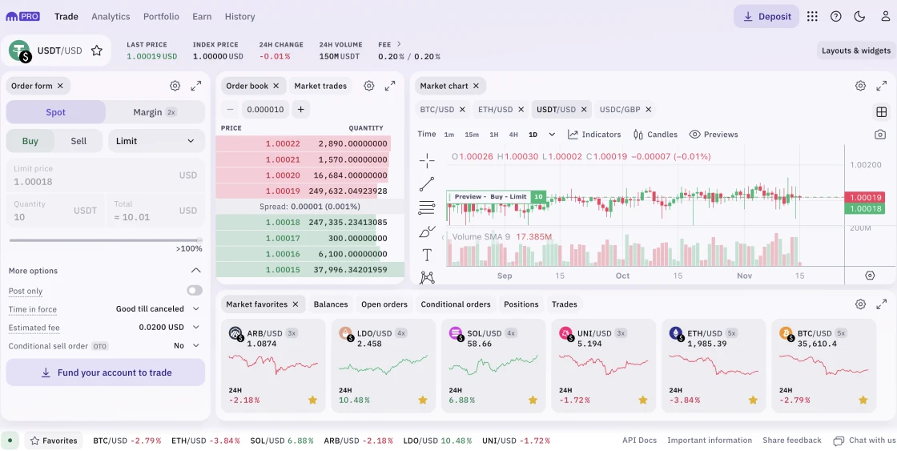Close the BTC/USD chart tab
Screen dimensions: 897x451
[462, 109]
